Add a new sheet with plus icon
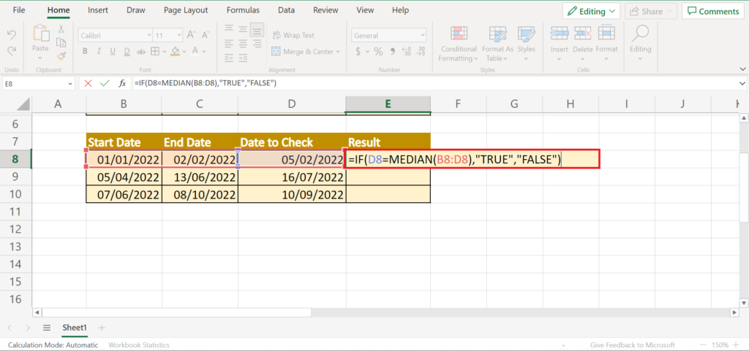 (101, 328)
